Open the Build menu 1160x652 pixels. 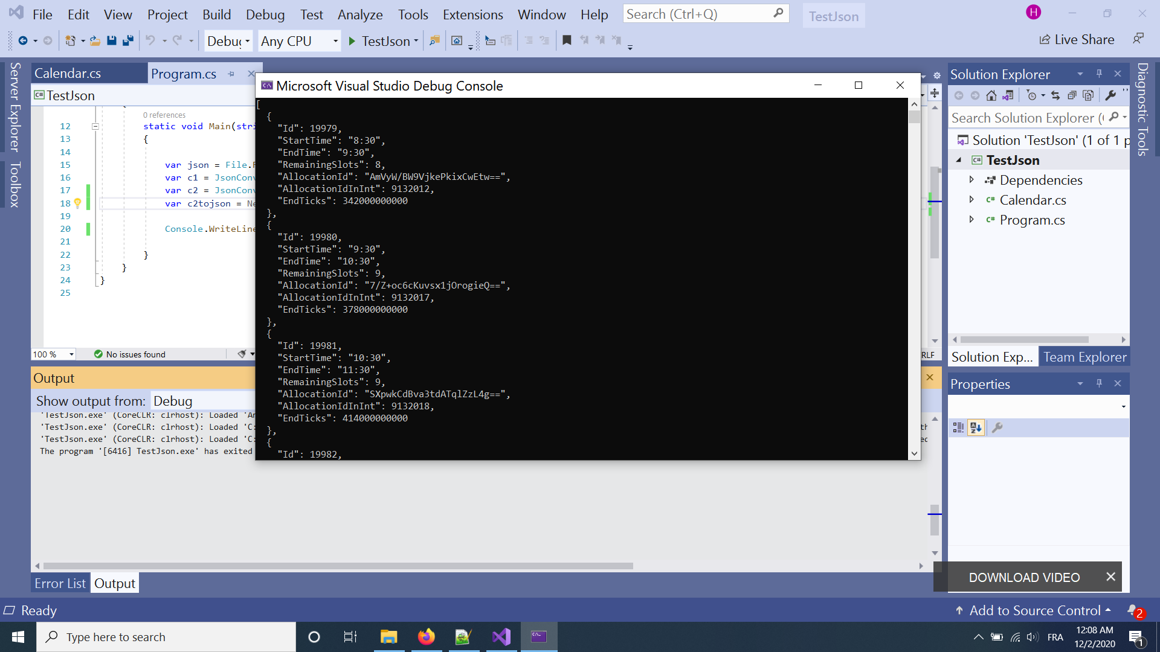(217, 14)
